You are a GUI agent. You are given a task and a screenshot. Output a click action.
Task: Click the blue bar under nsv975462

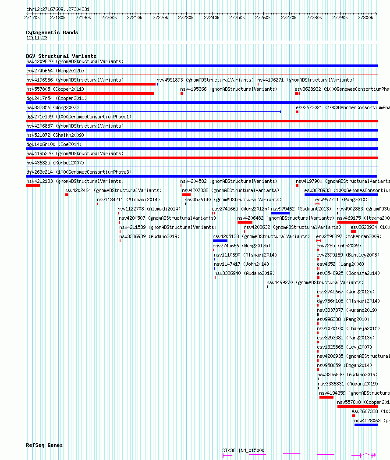(x=280, y=213)
